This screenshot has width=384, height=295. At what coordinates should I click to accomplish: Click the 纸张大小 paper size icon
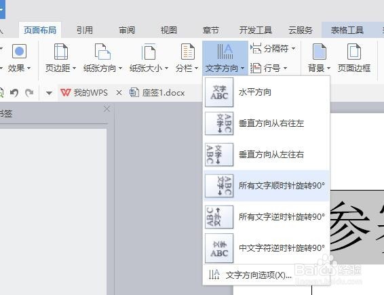[149, 52]
